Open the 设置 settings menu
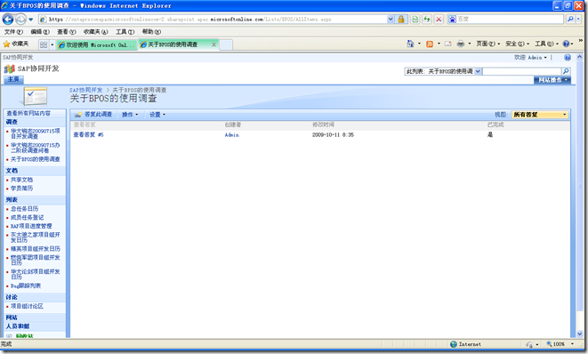The width and height of the screenshot is (588, 354). (157, 115)
